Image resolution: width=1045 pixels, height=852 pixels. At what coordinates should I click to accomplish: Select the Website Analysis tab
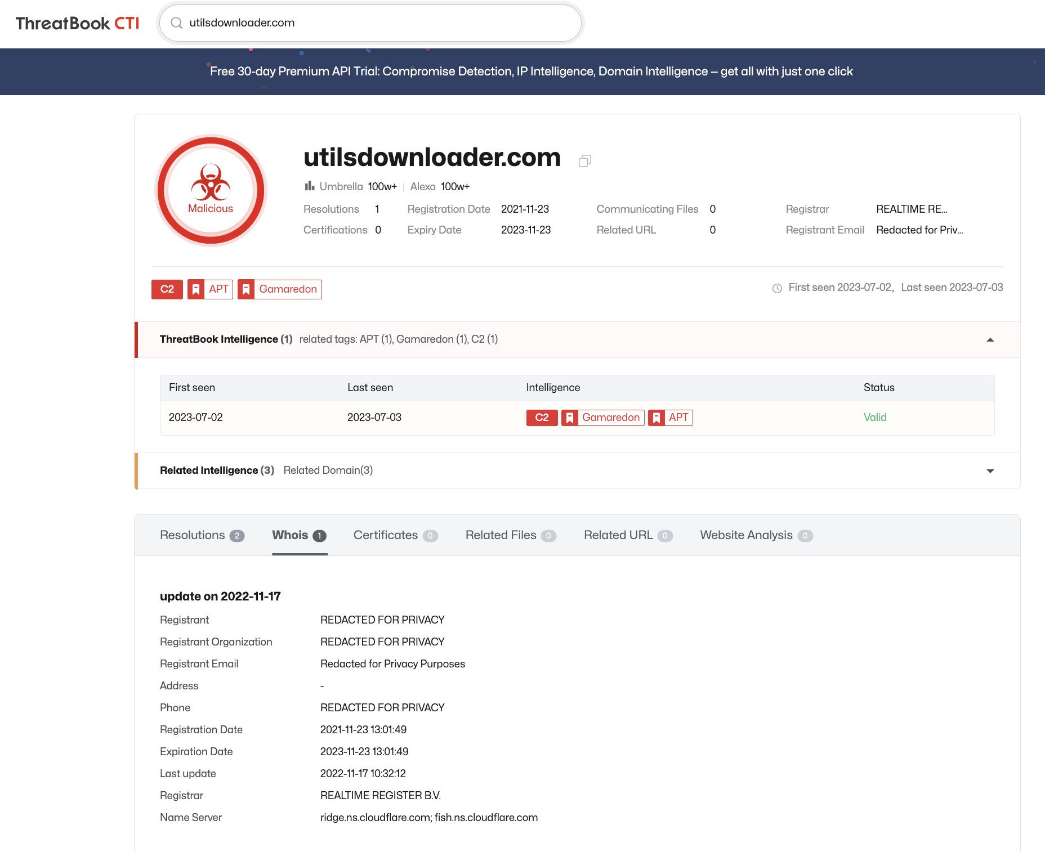point(745,535)
